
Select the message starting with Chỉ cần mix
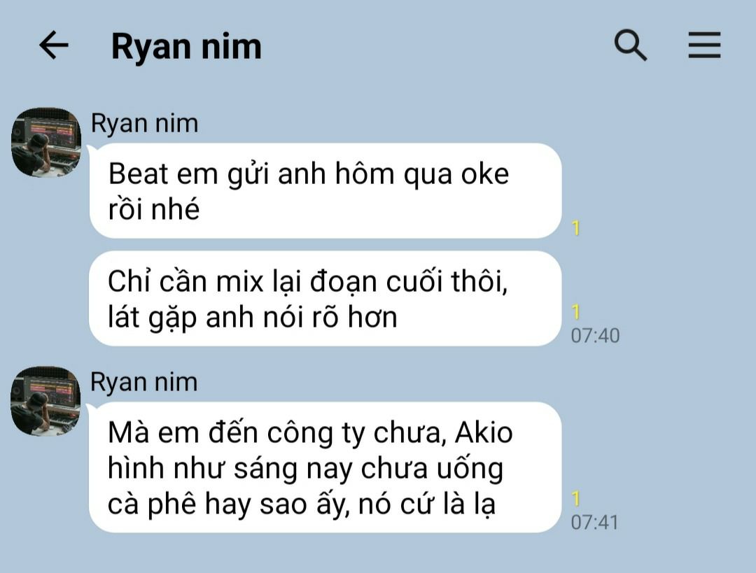tap(325, 298)
